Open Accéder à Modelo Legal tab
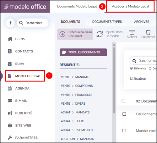Image resolution: width=157 pixels, height=143 pixels. (x=130, y=6)
